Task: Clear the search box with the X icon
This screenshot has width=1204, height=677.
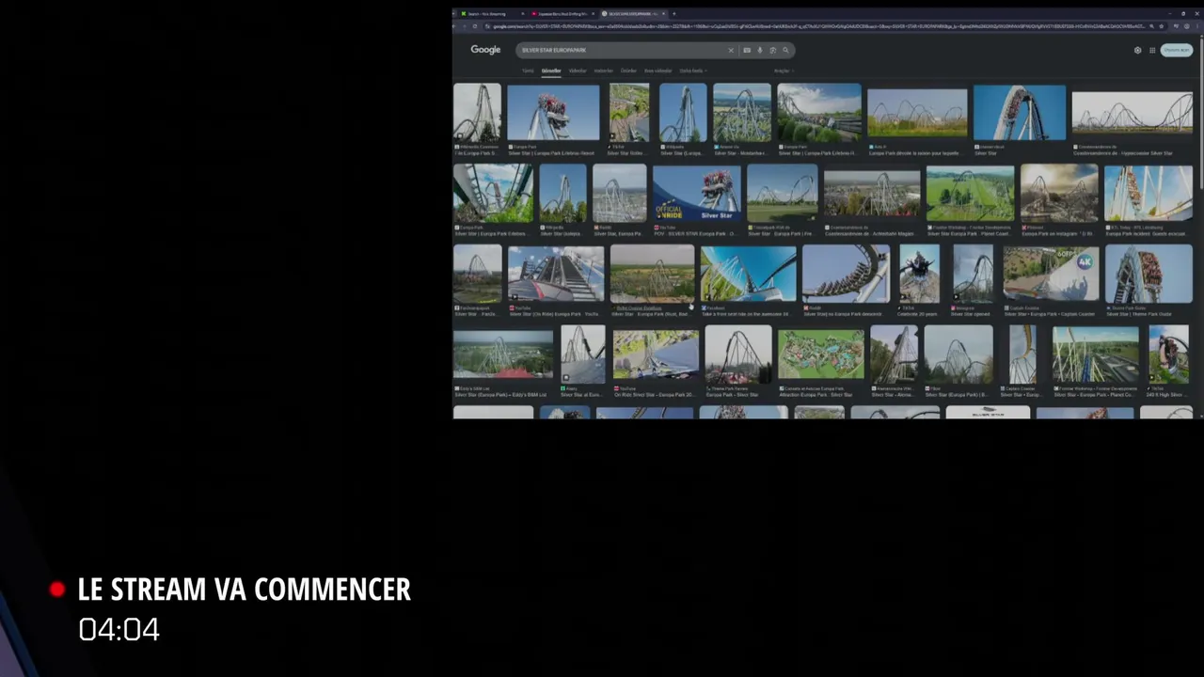Action: pos(730,51)
